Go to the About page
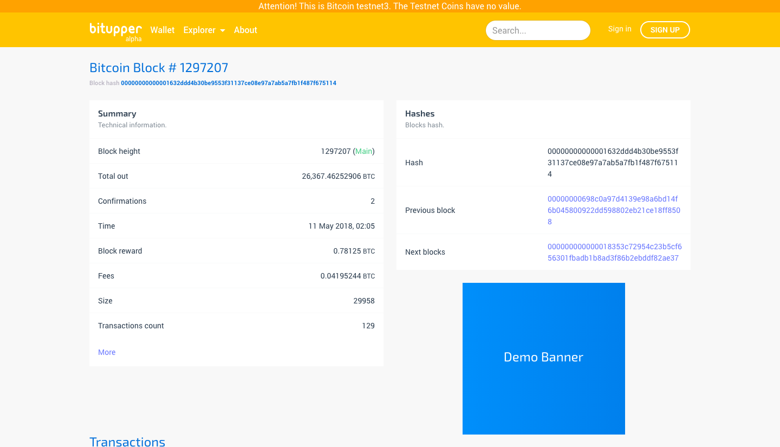This screenshot has height=447, width=780. [245, 30]
